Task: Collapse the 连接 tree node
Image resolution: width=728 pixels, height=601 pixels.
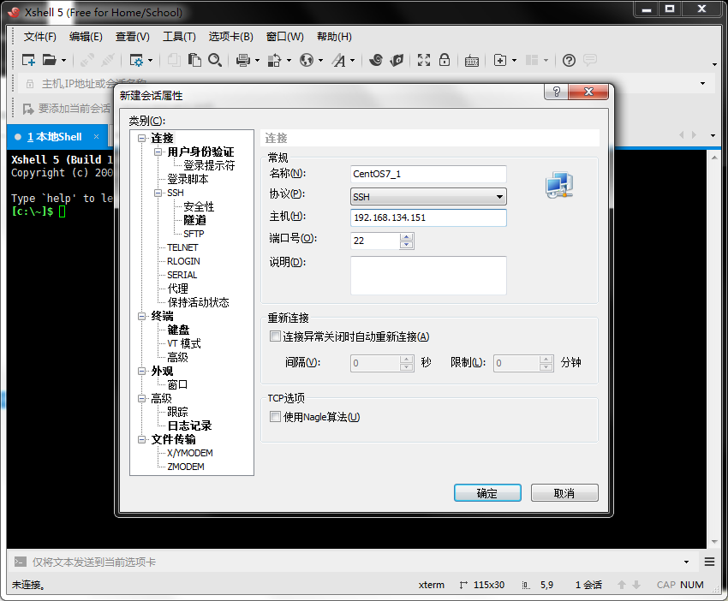Action: point(142,139)
